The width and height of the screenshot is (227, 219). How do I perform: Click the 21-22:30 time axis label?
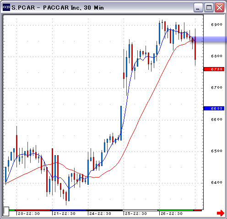(x=65, y=214)
